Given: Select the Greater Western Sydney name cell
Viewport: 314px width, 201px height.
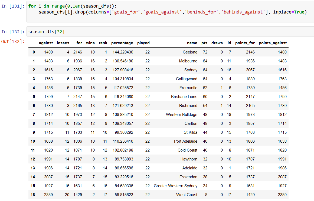Looking at the screenshot, I should 175,186.
